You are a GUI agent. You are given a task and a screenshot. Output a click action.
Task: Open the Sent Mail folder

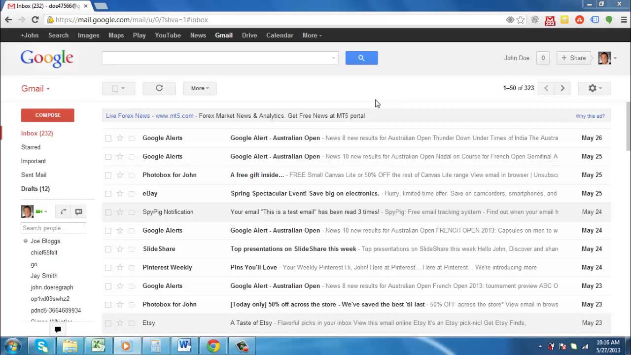34,175
